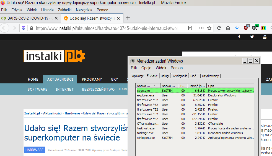Open the Pomoc menu in Firefox
The image size is (272, 156).
(102, 10)
